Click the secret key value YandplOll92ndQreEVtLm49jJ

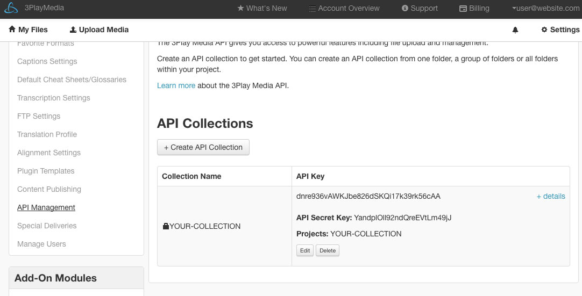(x=403, y=218)
